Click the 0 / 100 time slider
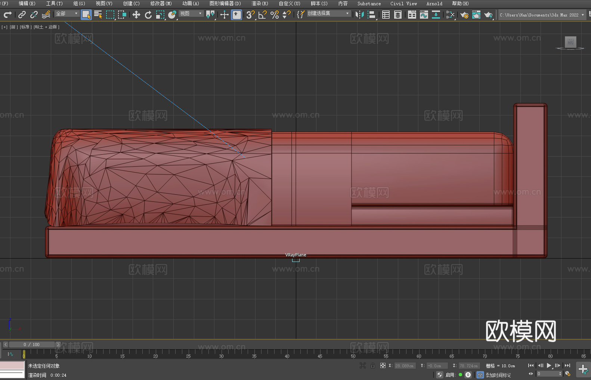 (32, 345)
